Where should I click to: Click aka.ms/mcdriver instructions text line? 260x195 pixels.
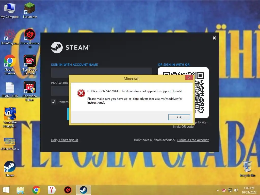click(x=135, y=101)
